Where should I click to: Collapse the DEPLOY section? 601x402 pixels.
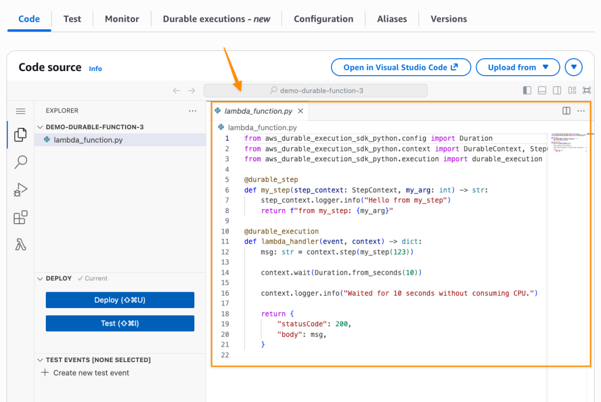click(40, 278)
